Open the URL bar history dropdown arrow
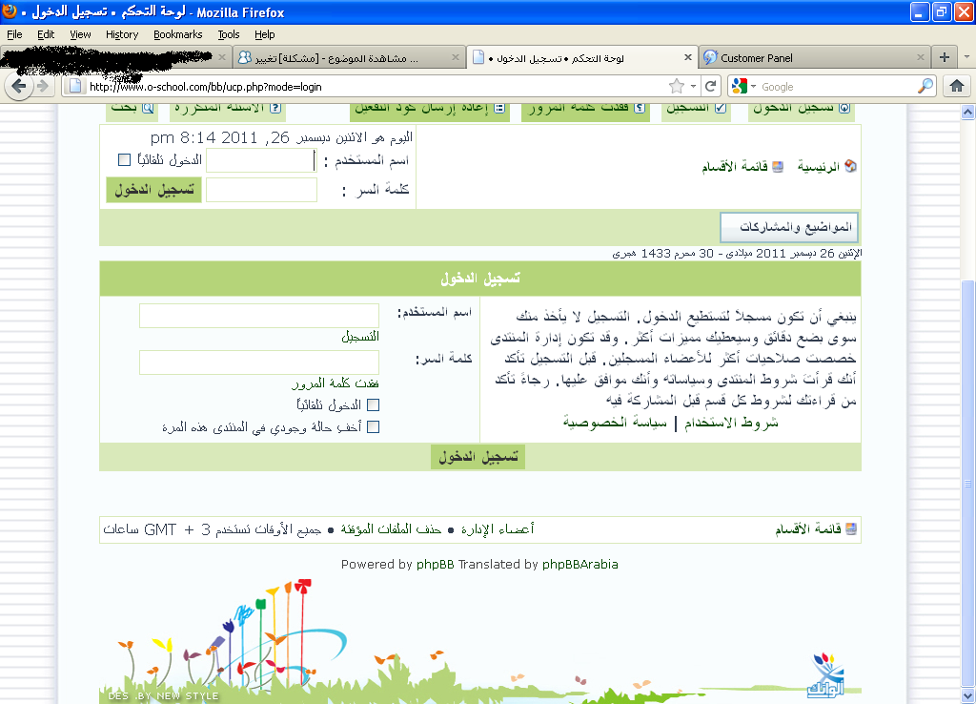This screenshot has width=976, height=704. pos(694,87)
